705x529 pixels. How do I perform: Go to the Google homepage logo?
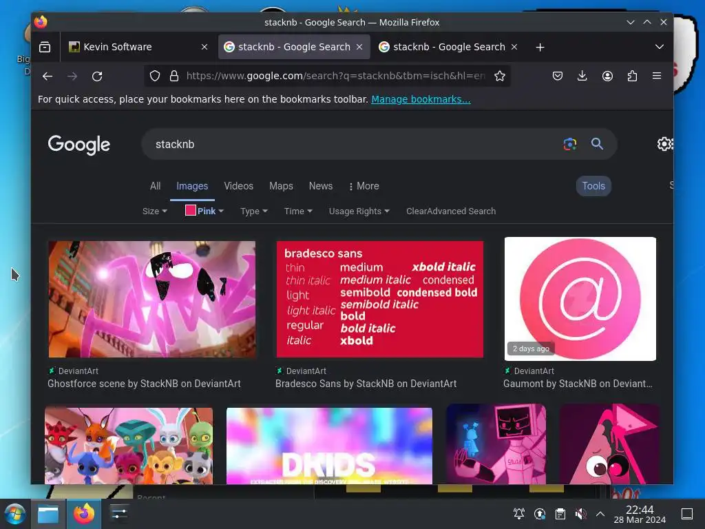(79, 145)
